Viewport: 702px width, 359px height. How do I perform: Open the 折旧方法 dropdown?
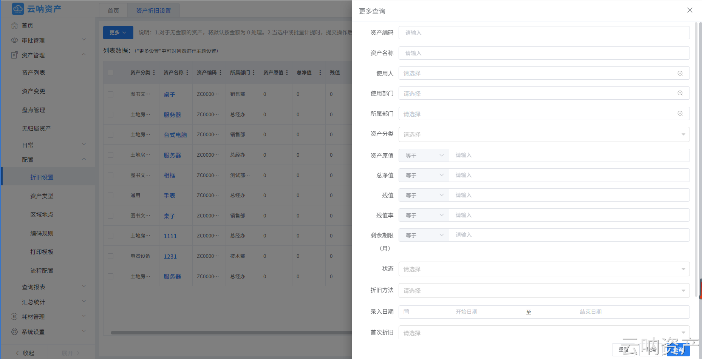[x=544, y=291]
